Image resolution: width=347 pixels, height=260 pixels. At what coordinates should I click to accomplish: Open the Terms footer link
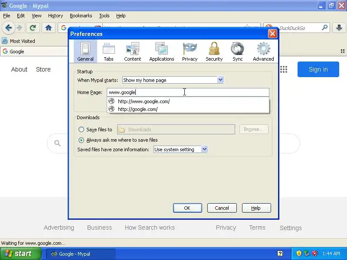click(257, 227)
